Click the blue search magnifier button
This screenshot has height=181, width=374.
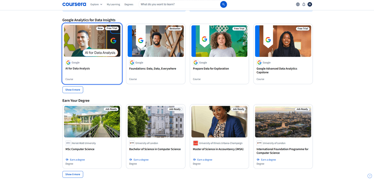pyautogui.click(x=223, y=4)
